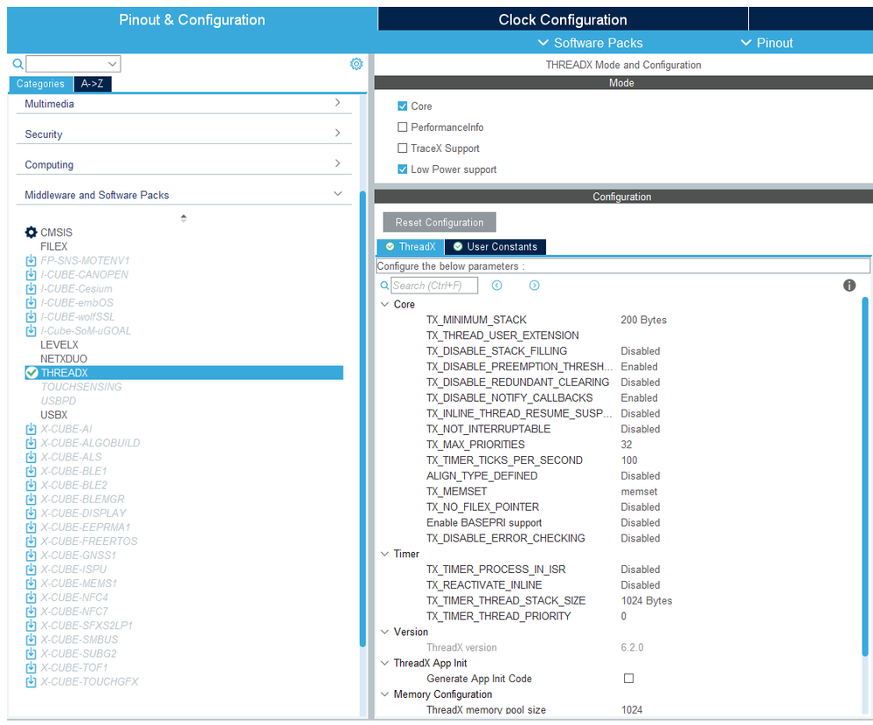Switch to Clock Configuration tab

pyautogui.click(x=563, y=19)
